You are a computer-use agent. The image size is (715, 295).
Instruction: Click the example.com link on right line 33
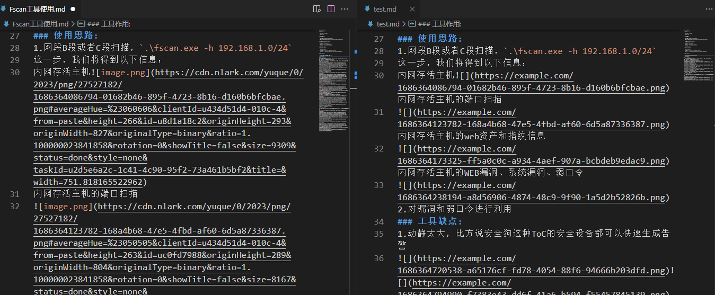[465, 185]
